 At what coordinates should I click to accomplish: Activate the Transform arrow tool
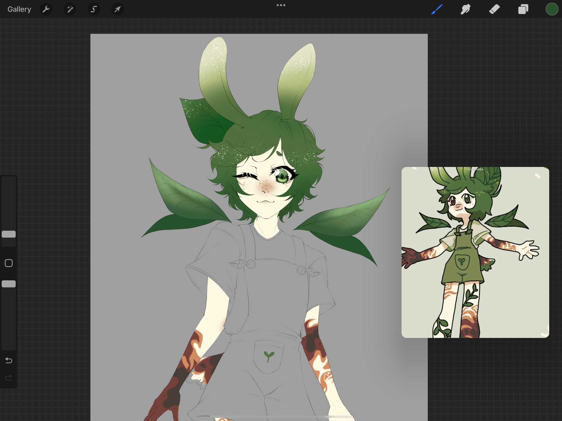(117, 9)
